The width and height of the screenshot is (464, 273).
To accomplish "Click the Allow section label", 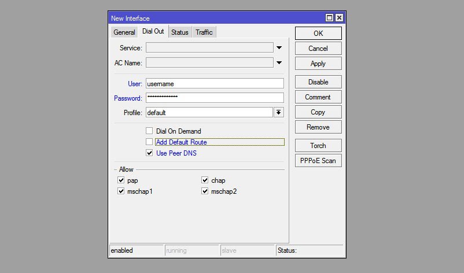I will point(126,169).
